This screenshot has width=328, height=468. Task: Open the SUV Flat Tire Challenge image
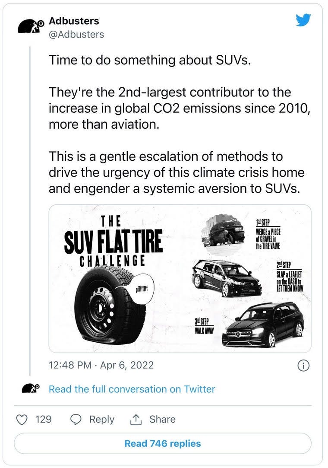tap(180, 278)
